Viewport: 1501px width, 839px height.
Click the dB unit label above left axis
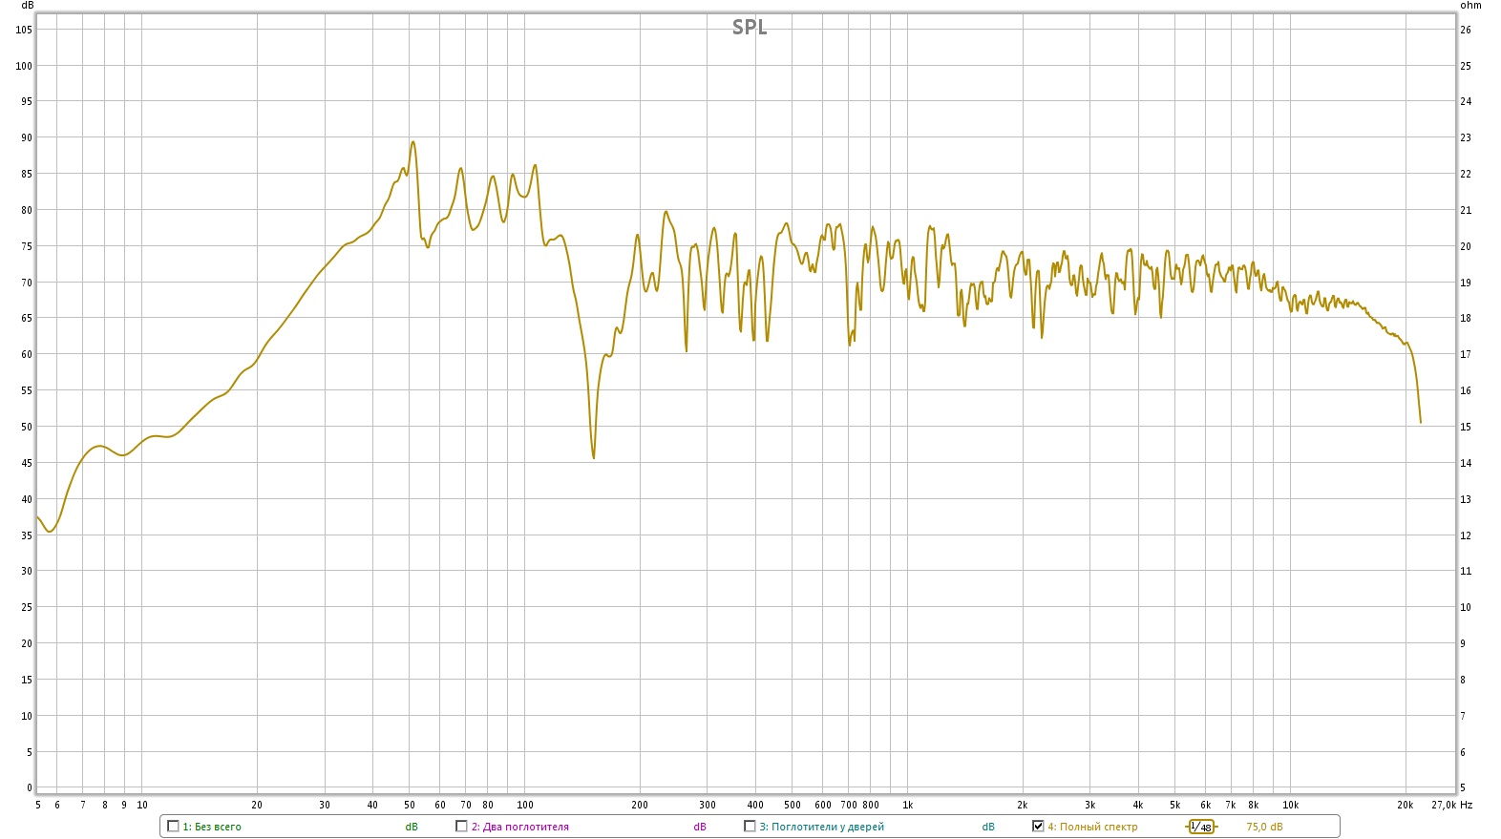(x=28, y=6)
